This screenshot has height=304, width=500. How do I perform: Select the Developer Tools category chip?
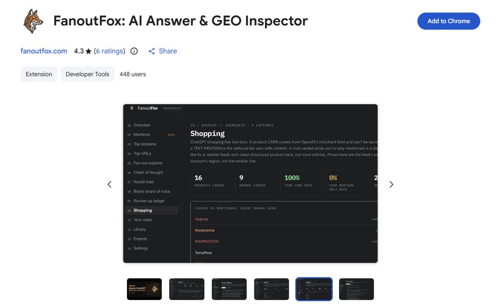click(87, 74)
